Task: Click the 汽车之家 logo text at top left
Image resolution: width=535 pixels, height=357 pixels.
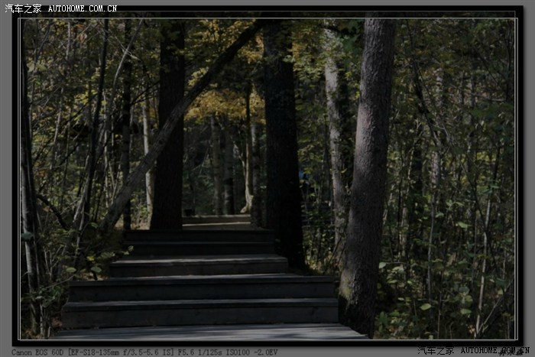Action: [x=23, y=8]
